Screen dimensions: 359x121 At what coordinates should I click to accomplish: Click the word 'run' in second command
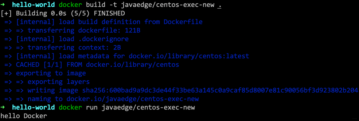tap(92, 107)
